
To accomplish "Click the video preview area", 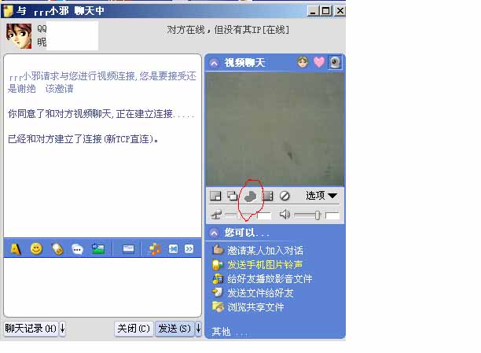I will [x=275, y=129].
